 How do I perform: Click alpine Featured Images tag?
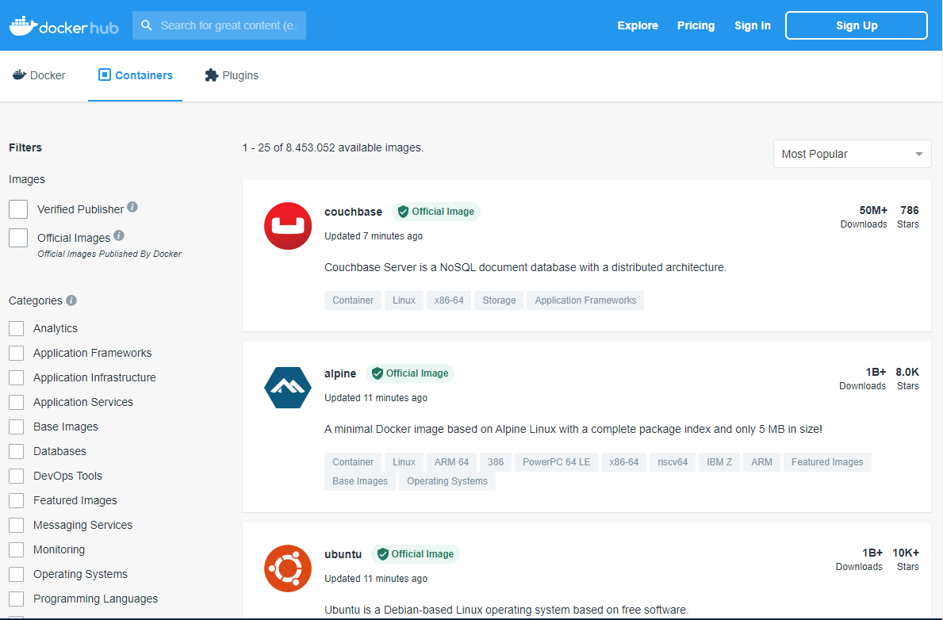pyautogui.click(x=827, y=462)
